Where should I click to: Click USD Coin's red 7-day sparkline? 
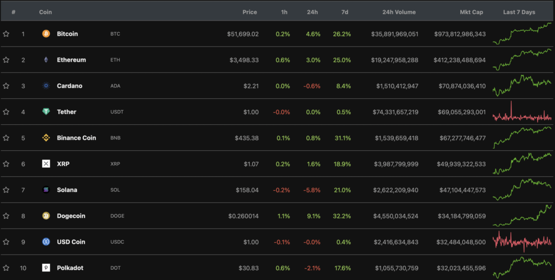pyautogui.click(x=522, y=241)
